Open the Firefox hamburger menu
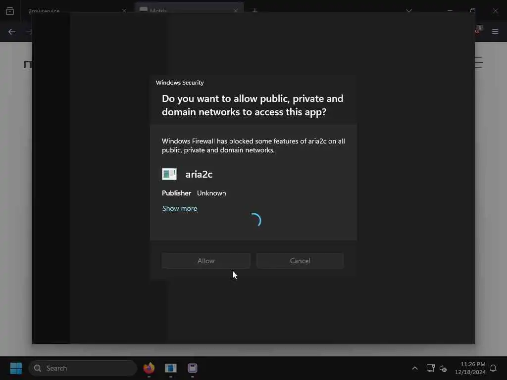 pyautogui.click(x=495, y=32)
